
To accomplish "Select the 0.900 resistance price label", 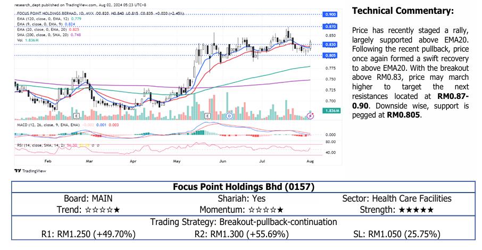I will [x=330, y=14].
